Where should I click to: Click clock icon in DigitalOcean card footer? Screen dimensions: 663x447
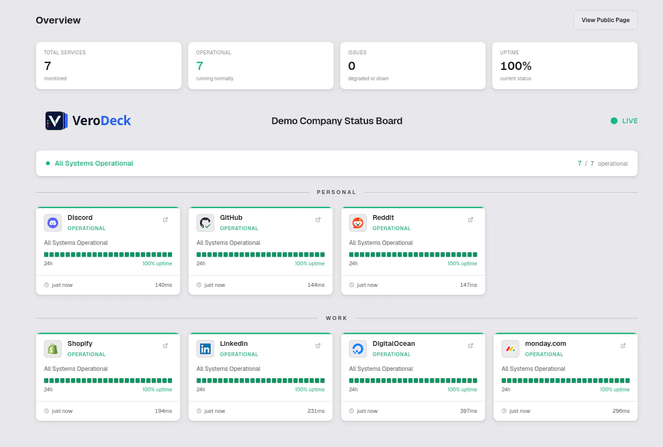[x=351, y=411]
